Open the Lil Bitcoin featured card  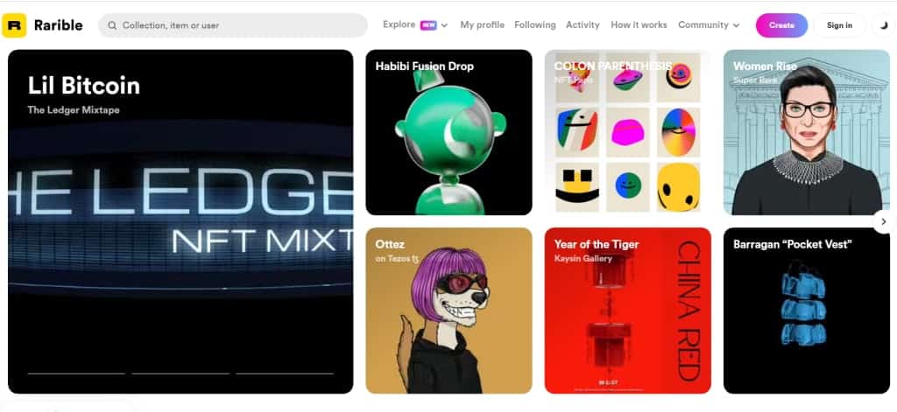[180, 221]
